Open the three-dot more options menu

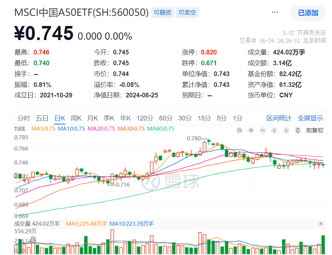275,13
